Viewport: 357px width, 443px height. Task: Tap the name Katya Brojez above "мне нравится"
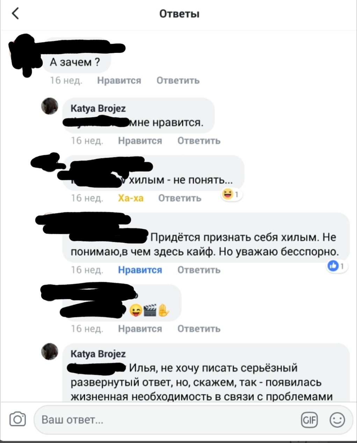tap(98, 109)
